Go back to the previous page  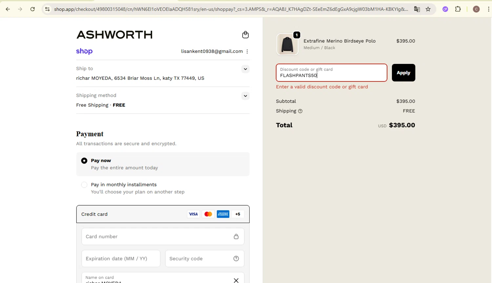(x=8, y=9)
